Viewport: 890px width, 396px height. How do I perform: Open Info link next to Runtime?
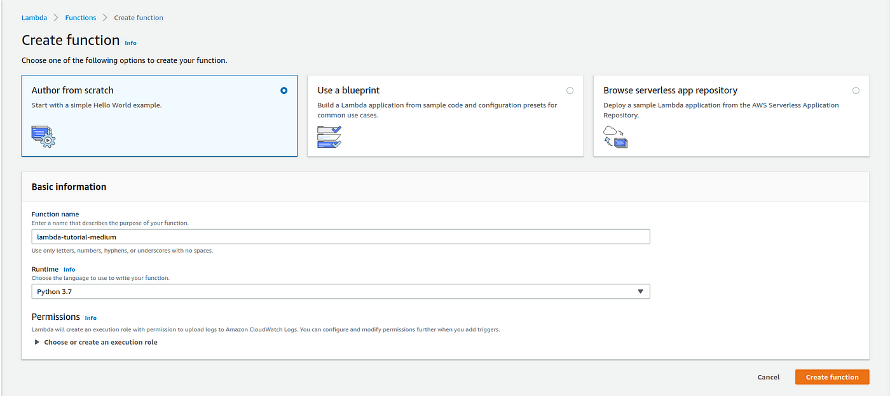tap(69, 270)
